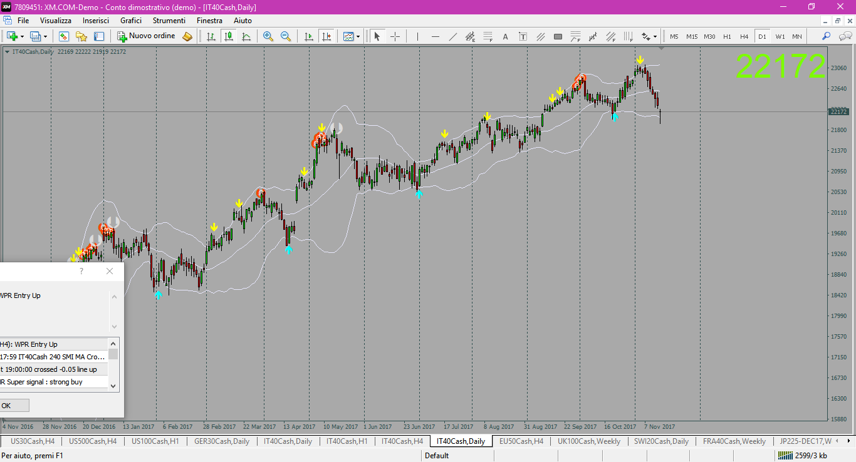Image resolution: width=856 pixels, height=462 pixels.
Task: Select the vertical line tool
Action: (417, 36)
